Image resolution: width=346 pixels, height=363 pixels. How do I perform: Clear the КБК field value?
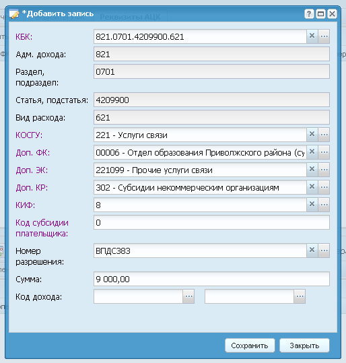click(312, 36)
